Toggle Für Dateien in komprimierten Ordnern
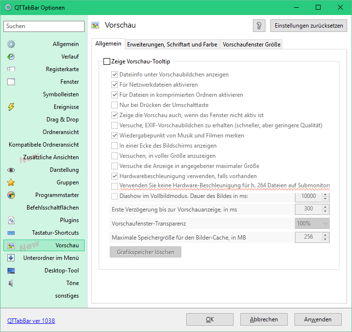Screen dimensions: 352x332 (x=115, y=95)
